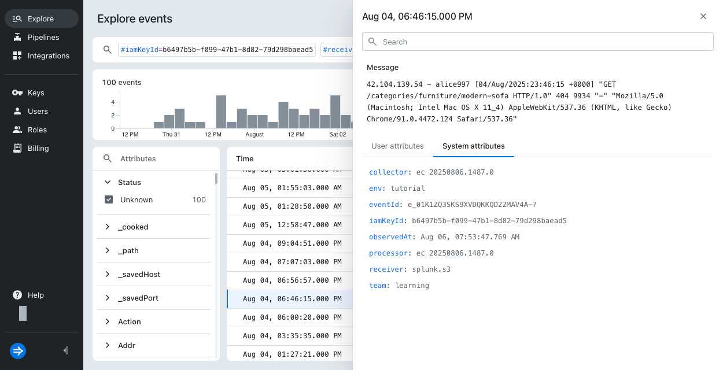Open Integrations in the sidebar

tap(42, 55)
